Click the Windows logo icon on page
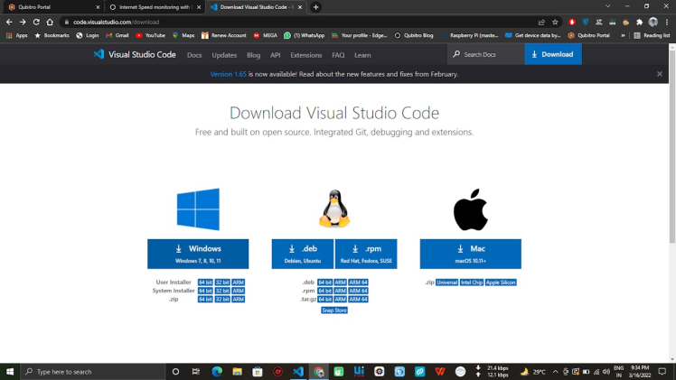This screenshot has width=676, height=380. (198, 209)
